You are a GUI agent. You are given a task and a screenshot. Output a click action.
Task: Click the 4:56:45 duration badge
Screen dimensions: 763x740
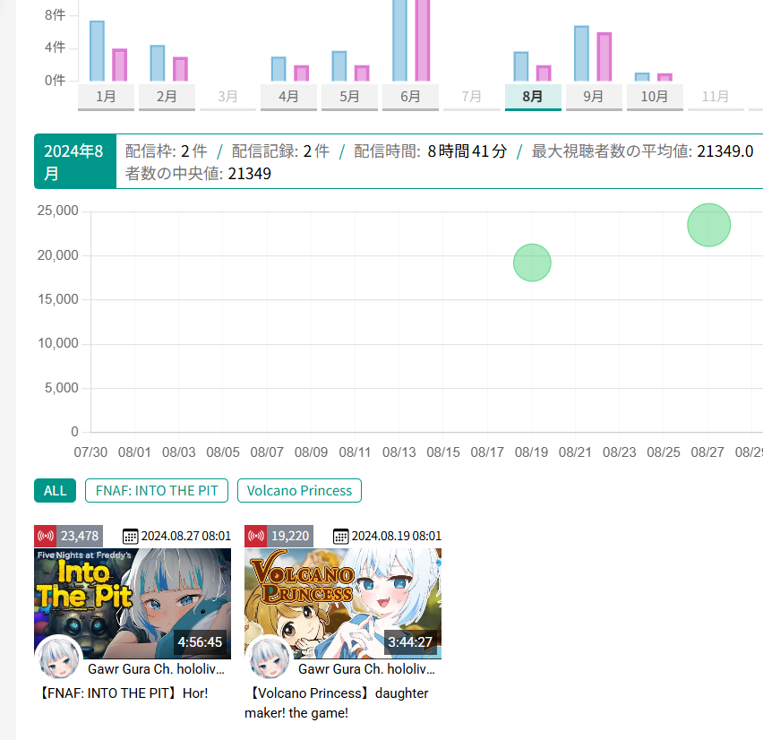(200, 642)
